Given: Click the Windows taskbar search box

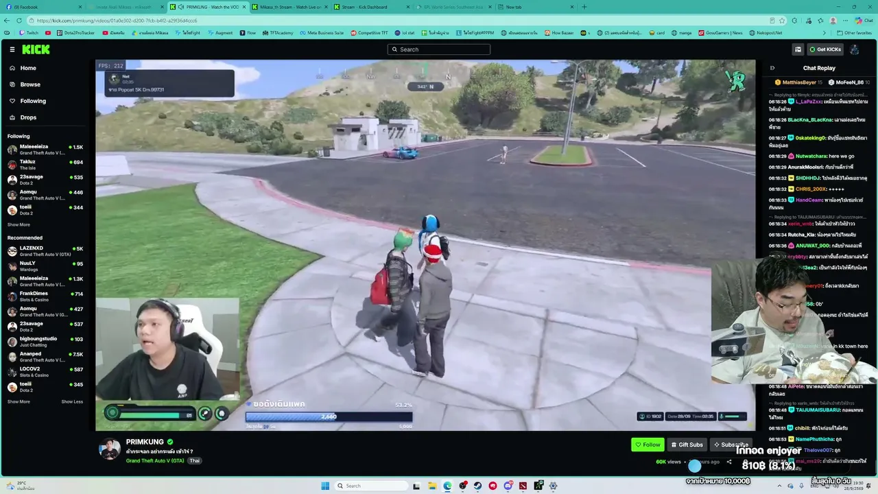Looking at the screenshot, I should (372, 486).
